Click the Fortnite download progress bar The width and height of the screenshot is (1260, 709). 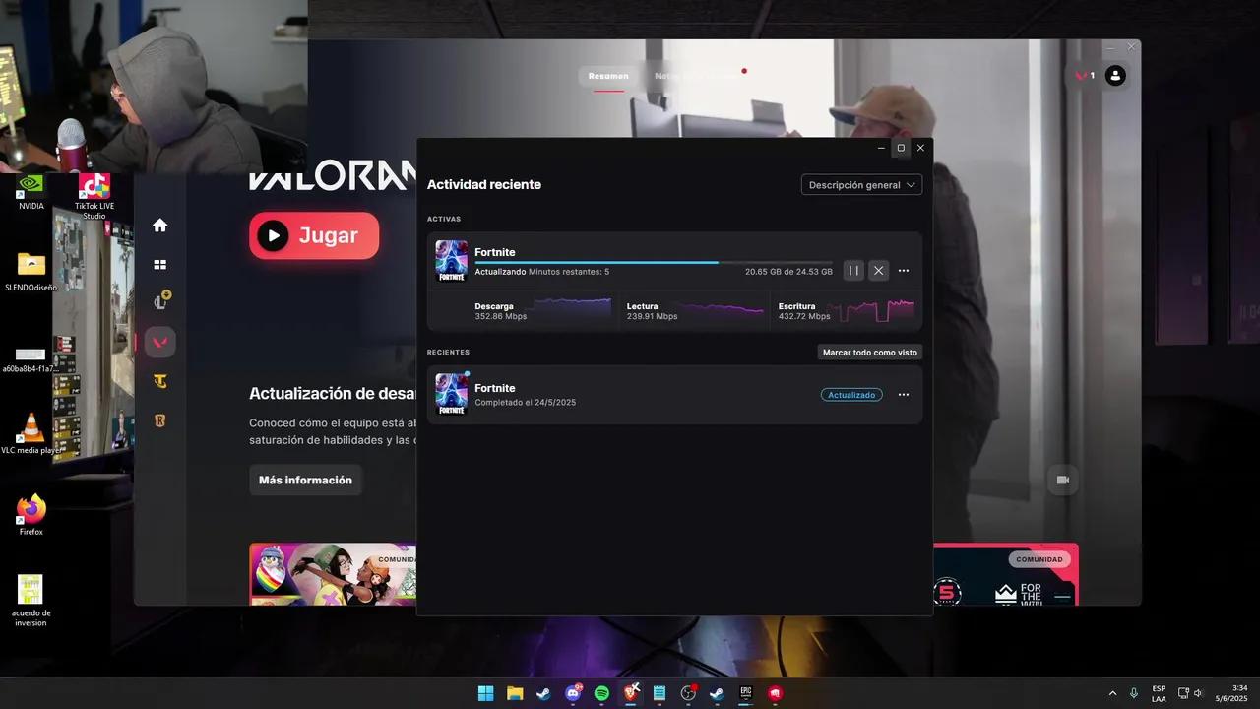pyautogui.click(x=653, y=262)
